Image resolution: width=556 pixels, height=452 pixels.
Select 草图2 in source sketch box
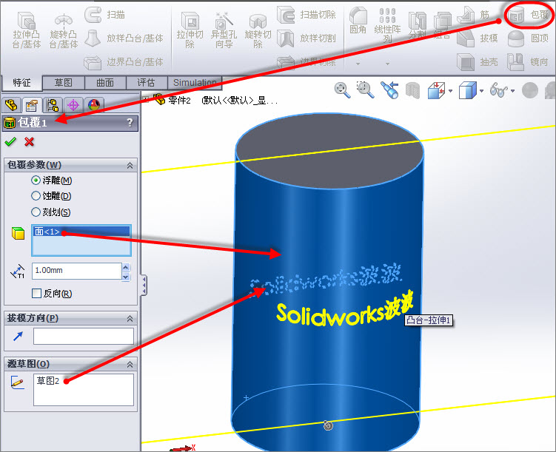(48, 381)
